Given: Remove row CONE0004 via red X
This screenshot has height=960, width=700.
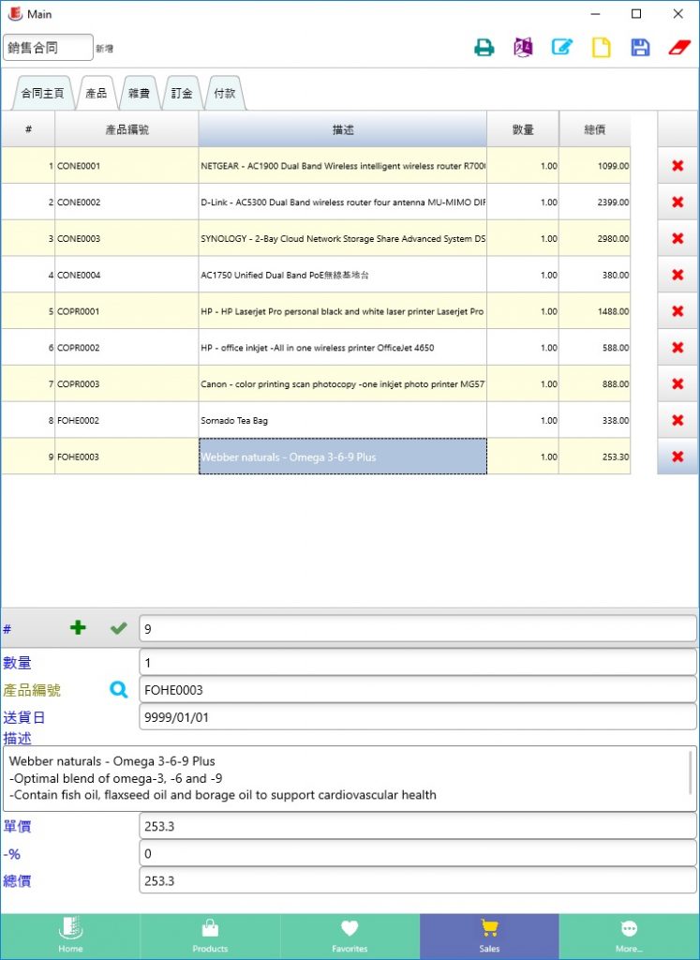Looking at the screenshot, I should click(678, 275).
